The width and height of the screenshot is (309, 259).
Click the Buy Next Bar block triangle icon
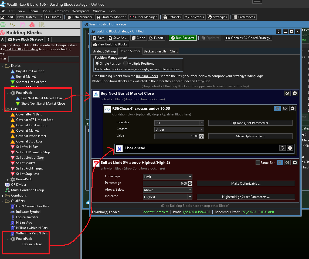(x=96, y=94)
